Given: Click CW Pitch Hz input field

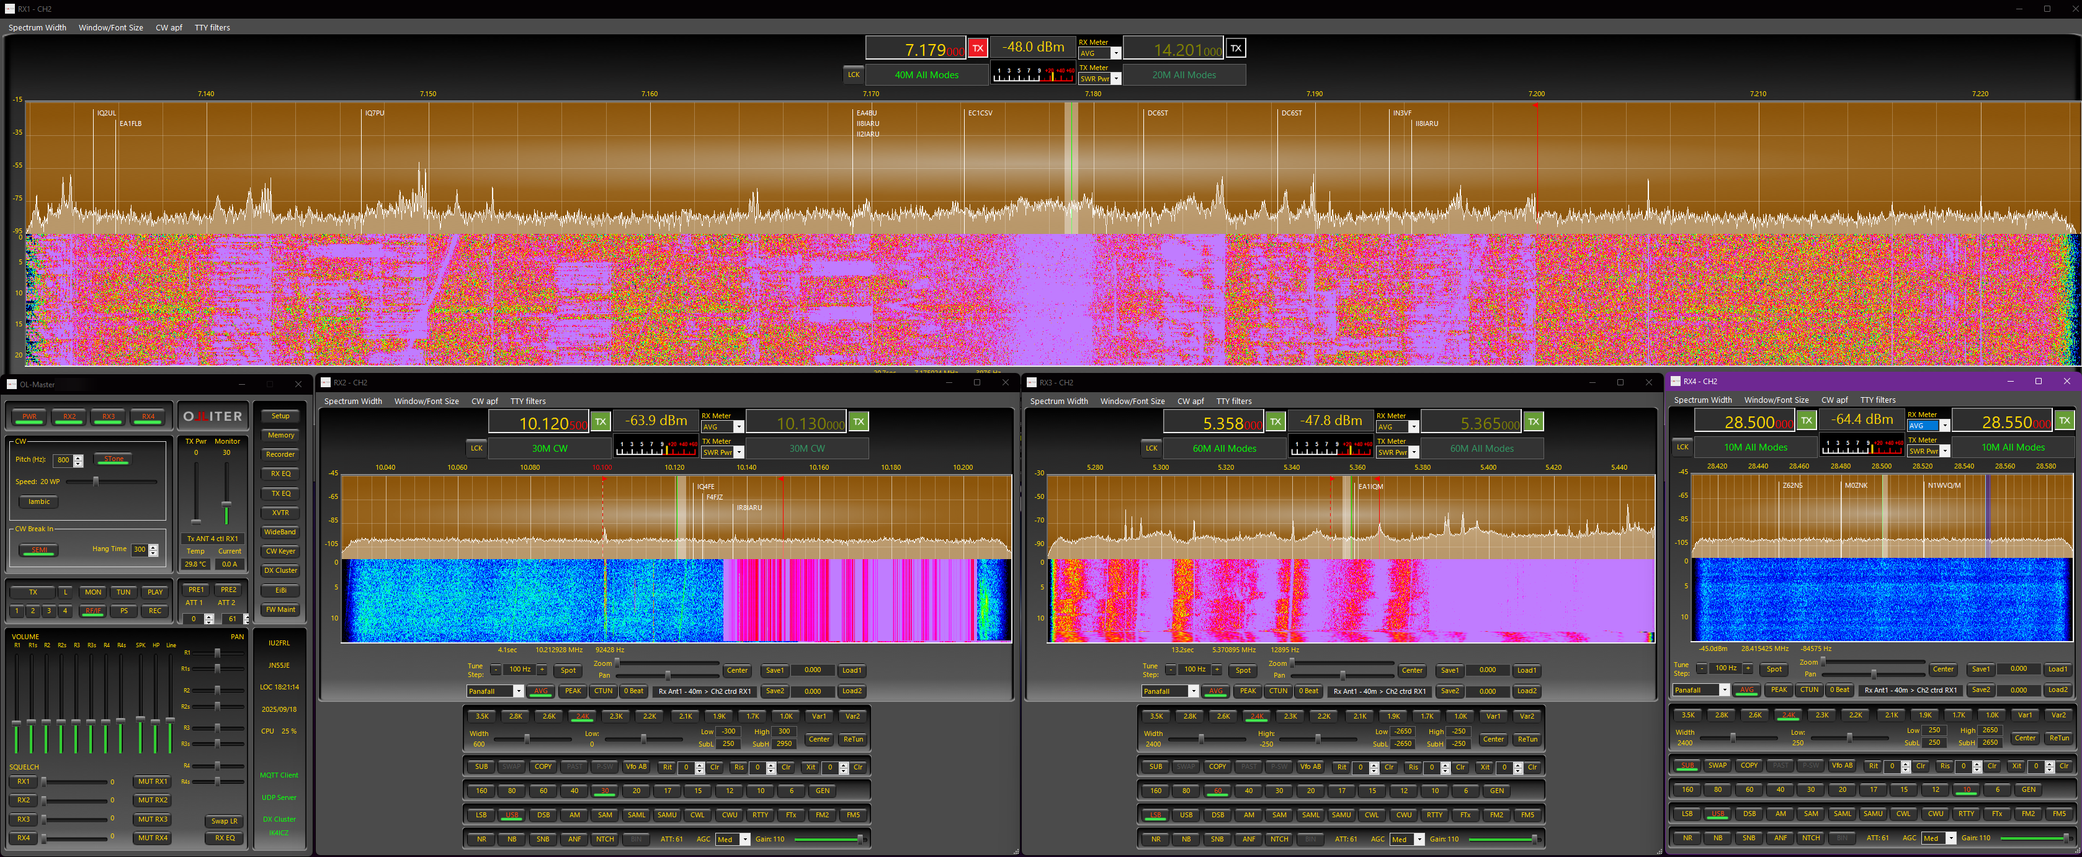Looking at the screenshot, I should 63,460.
